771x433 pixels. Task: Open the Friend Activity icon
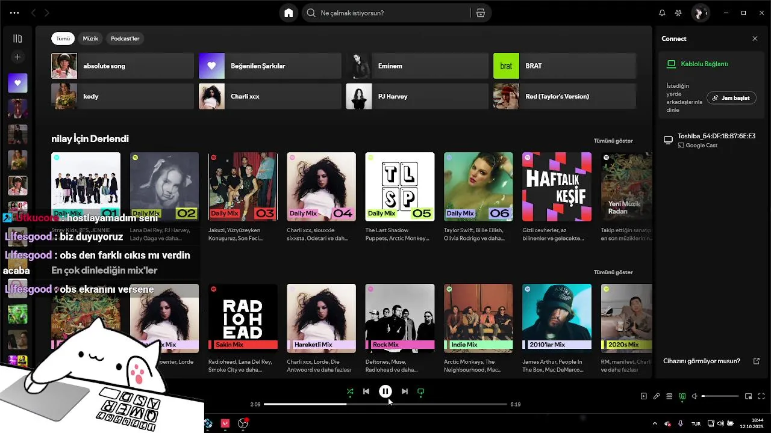pyautogui.click(x=678, y=13)
